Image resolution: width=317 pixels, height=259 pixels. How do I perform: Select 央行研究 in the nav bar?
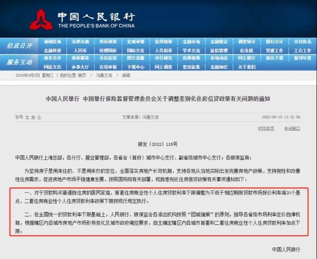tap(163, 58)
